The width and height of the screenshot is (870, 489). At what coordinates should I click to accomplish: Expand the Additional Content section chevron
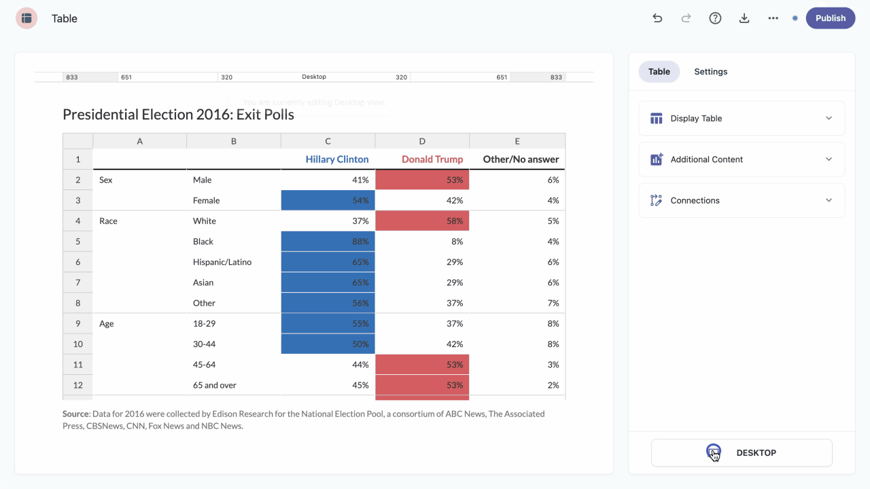coord(829,160)
